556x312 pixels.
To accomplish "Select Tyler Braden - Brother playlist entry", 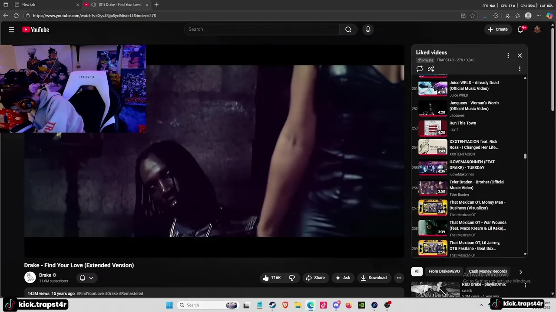I will [x=467, y=188].
